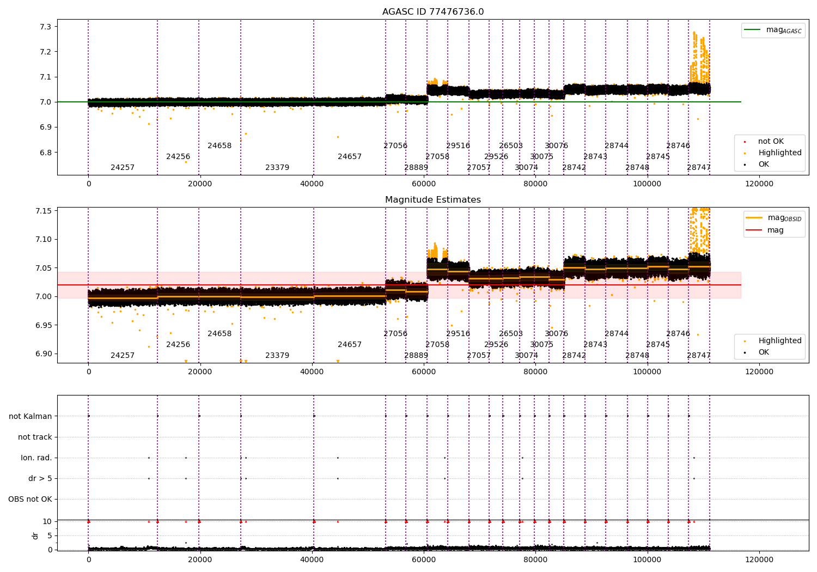Viewport: 817px width, 572px height.
Task: Click the 'Ion. rad.' axis label
Action: tap(36, 458)
